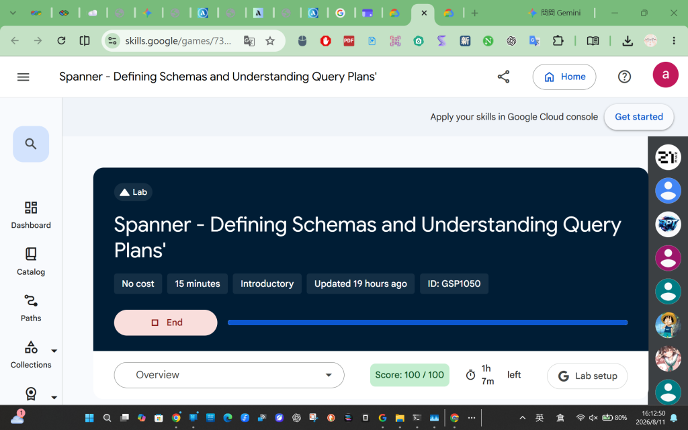This screenshot has height=430, width=688.
Task: Click the No cost tag
Action: click(x=138, y=284)
